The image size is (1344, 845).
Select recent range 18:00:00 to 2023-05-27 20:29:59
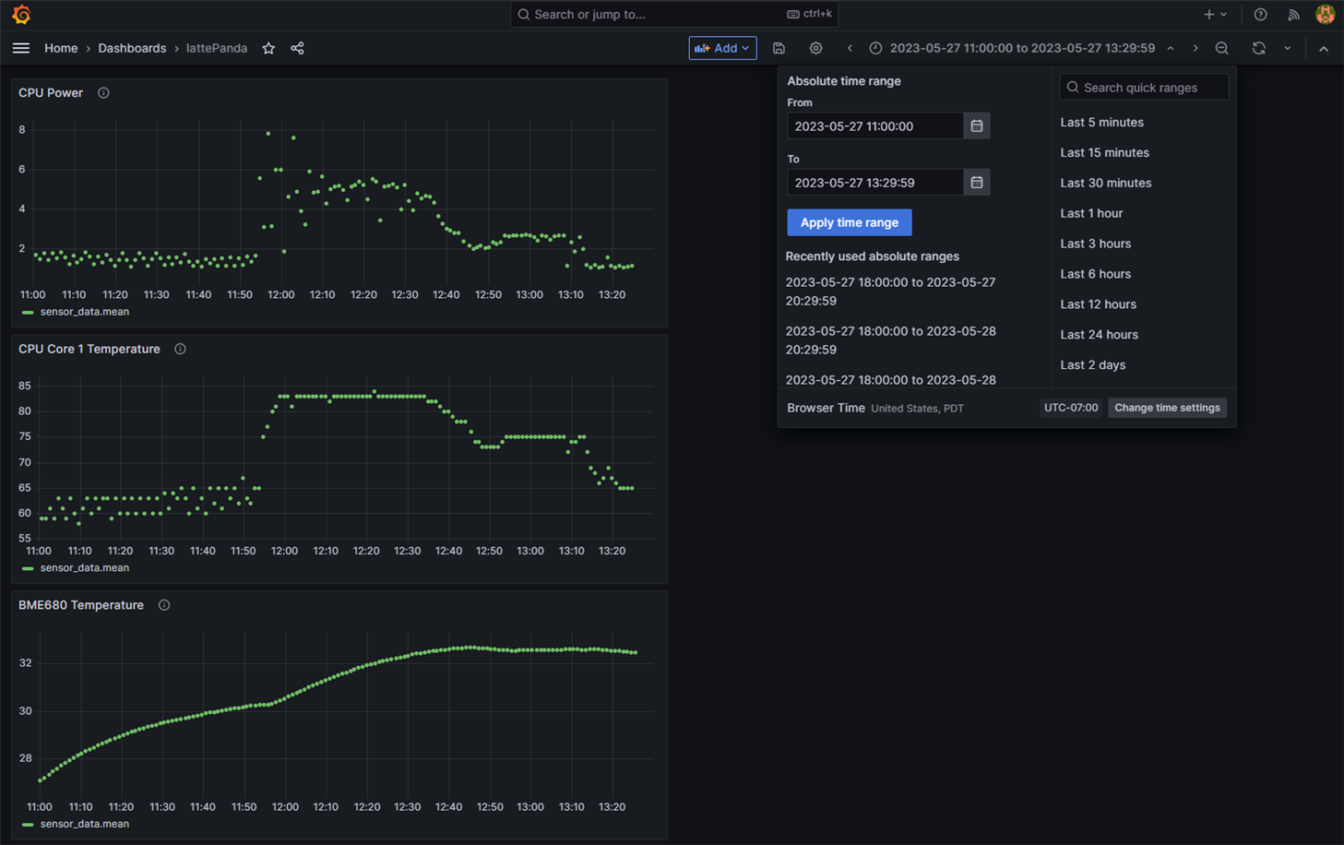(890, 292)
